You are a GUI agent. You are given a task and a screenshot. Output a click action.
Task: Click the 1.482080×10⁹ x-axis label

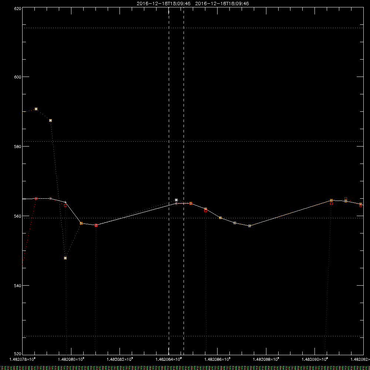(71, 359)
